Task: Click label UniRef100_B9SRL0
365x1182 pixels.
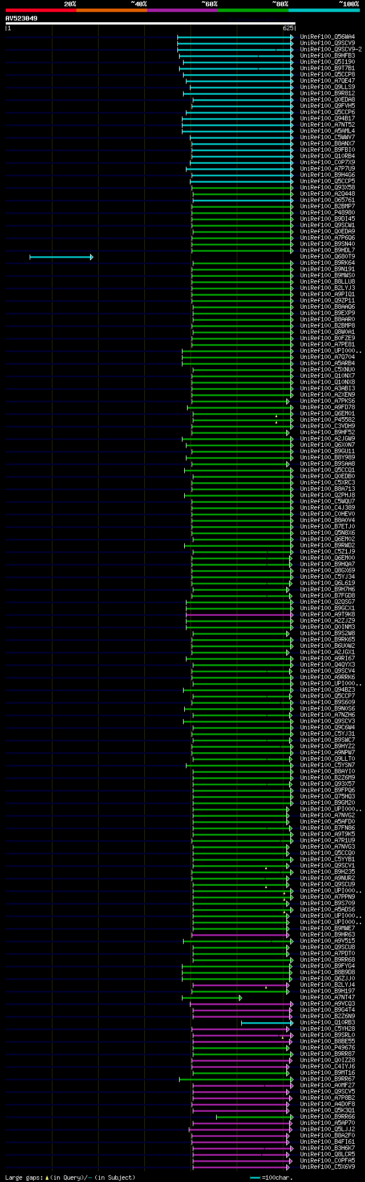Action: (327, 1035)
